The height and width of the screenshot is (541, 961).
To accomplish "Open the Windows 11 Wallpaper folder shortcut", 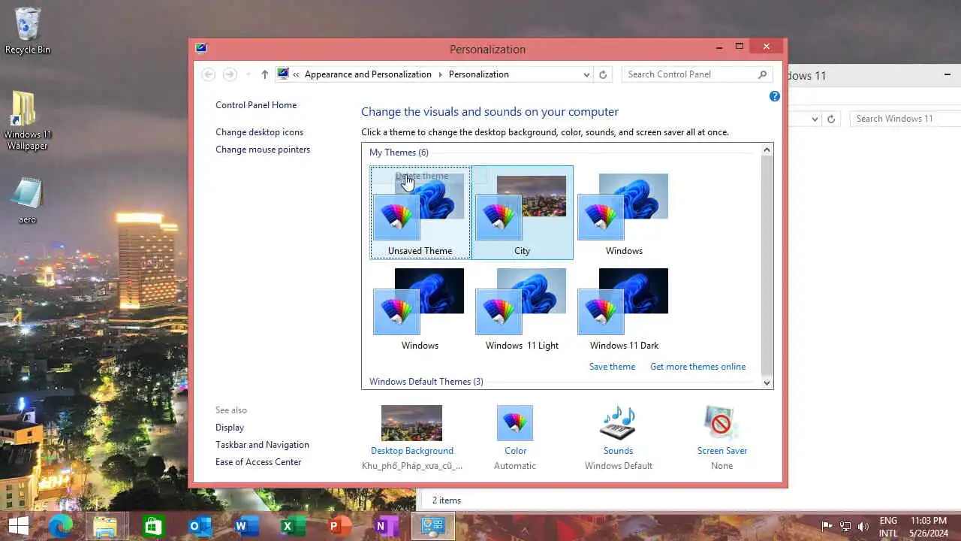I will pyautogui.click(x=28, y=120).
